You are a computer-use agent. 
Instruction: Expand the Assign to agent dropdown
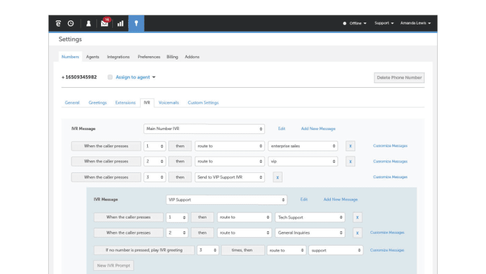click(x=135, y=77)
